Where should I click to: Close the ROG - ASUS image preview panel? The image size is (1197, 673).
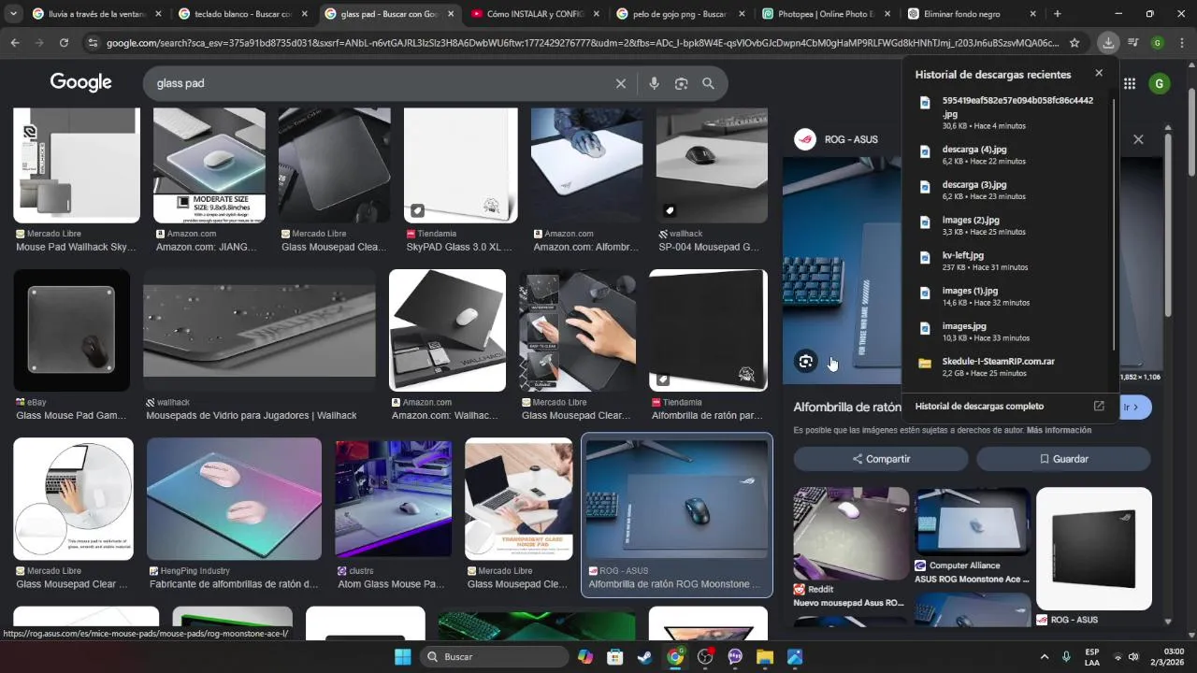(1138, 139)
